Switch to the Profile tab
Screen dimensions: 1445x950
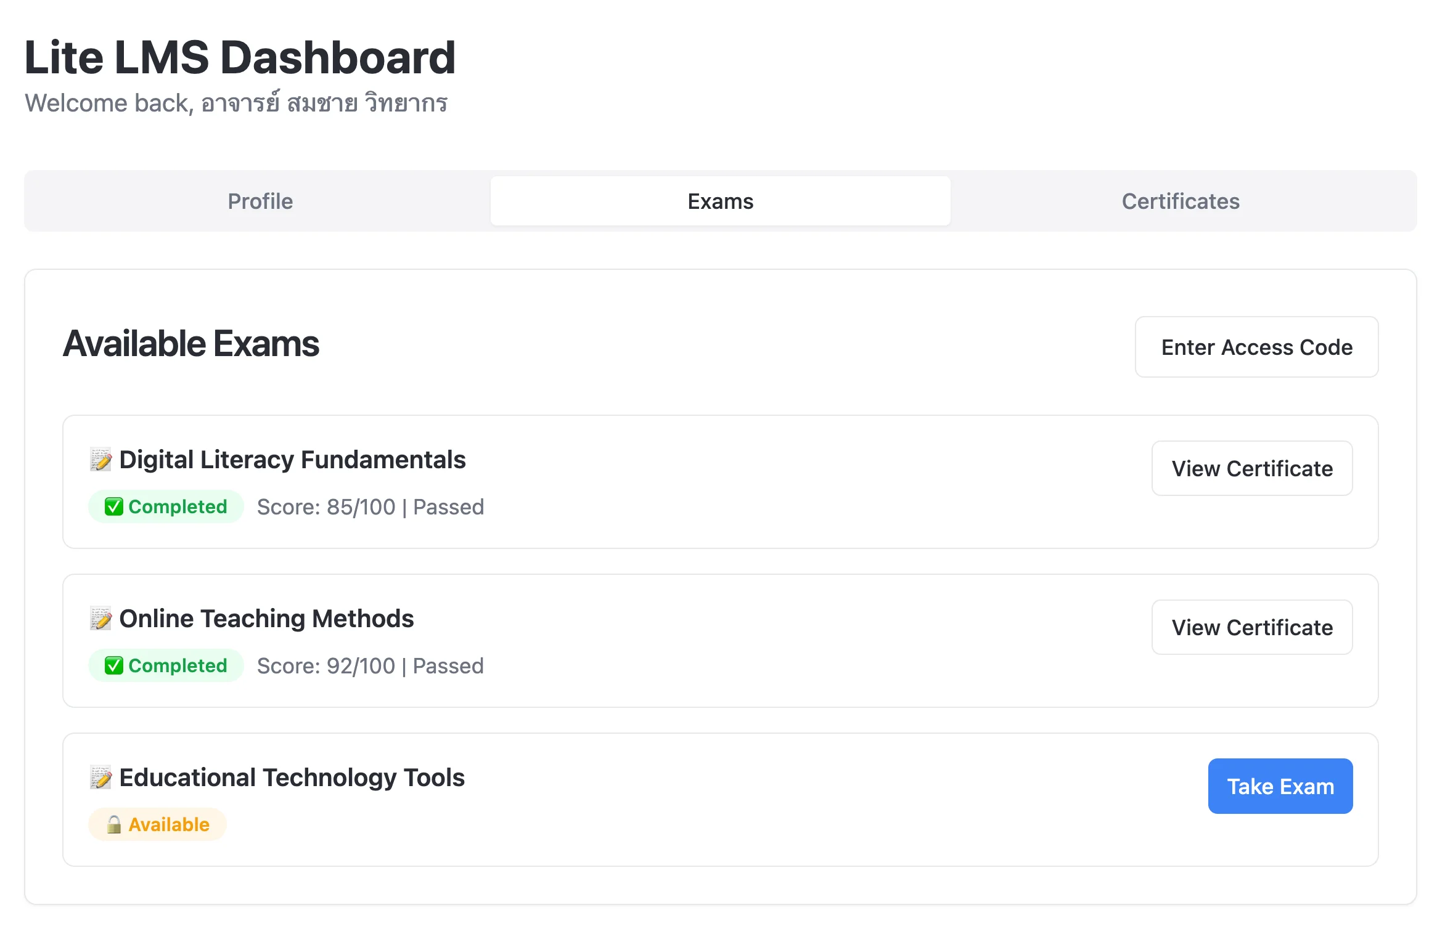260,201
